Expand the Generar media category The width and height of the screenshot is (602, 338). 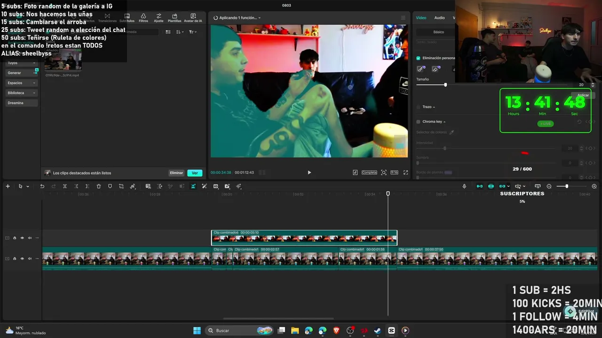pos(21,73)
